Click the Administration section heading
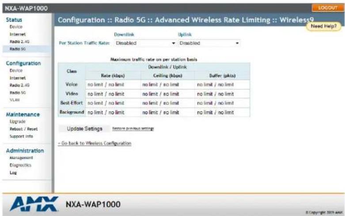 coord(25,151)
